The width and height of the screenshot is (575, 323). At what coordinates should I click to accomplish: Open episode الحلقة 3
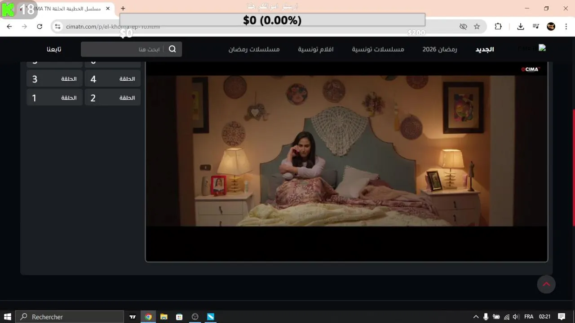(x=54, y=79)
